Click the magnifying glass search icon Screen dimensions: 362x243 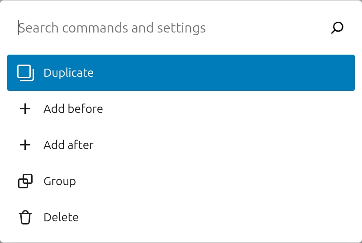(337, 28)
